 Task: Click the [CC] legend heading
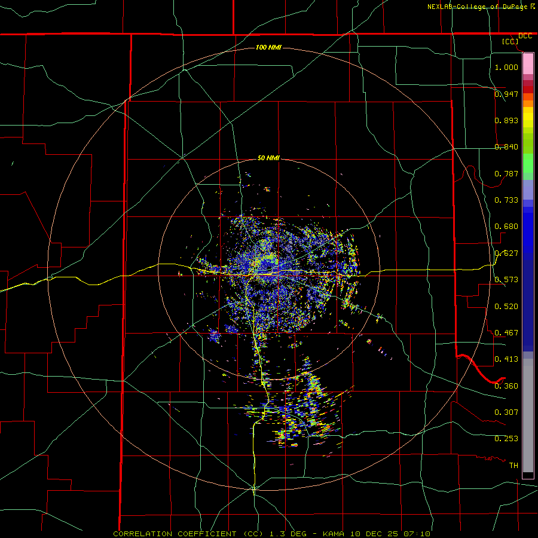pos(510,41)
